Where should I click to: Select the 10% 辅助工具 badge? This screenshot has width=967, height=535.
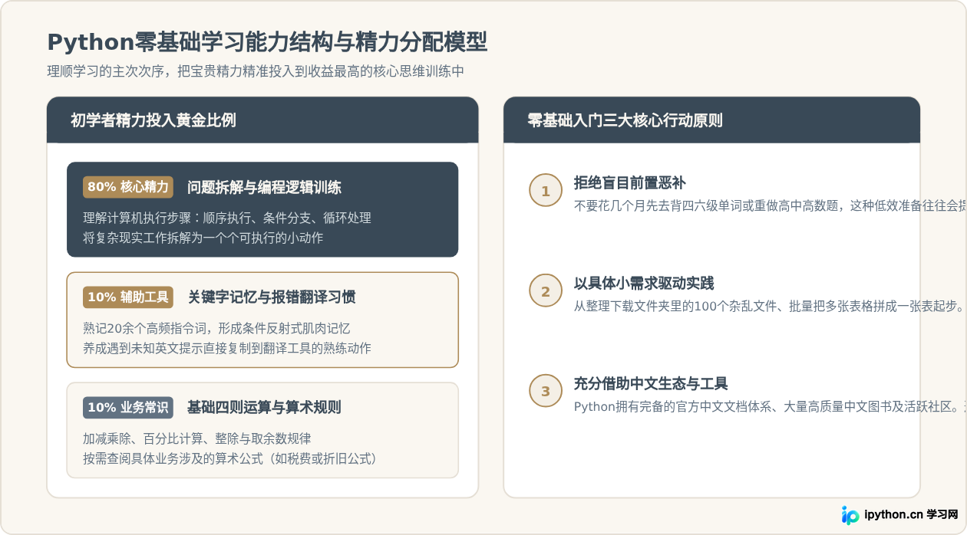(x=128, y=297)
